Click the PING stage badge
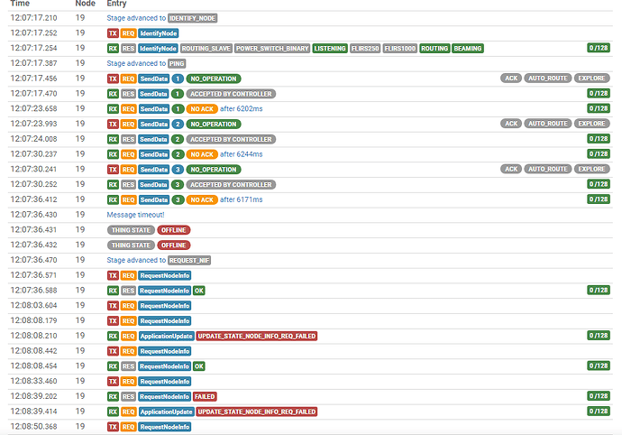The height and width of the screenshot is (435, 622). point(177,63)
